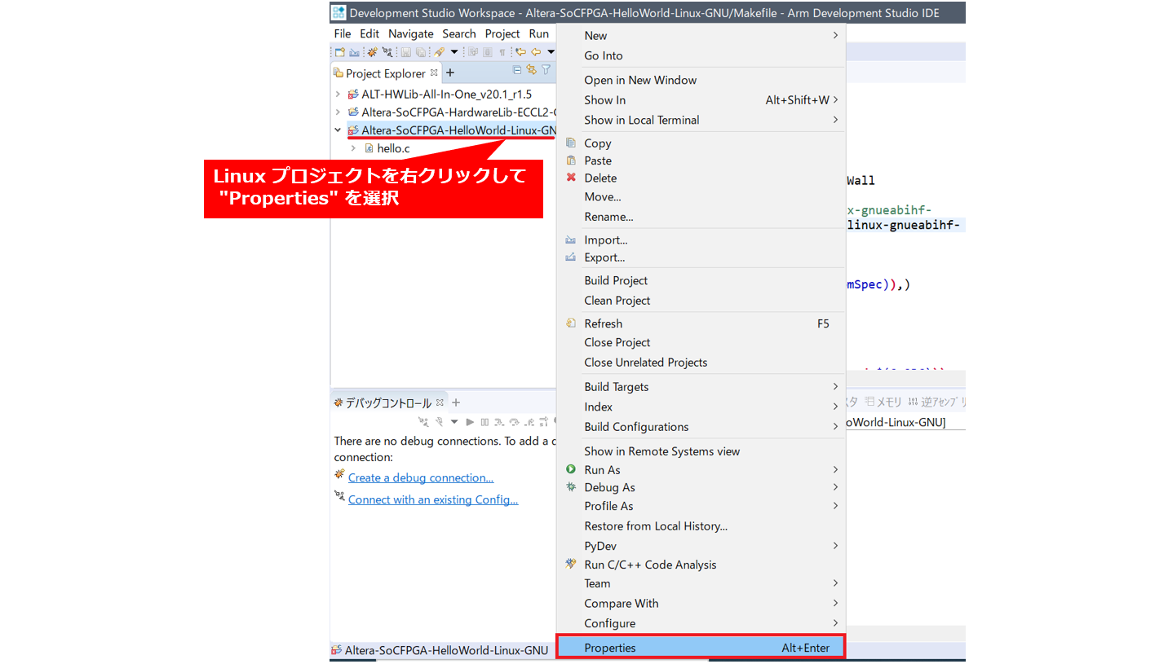Select Properties from the context menu
The image size is (1168, 664).
tap(701, 648)
